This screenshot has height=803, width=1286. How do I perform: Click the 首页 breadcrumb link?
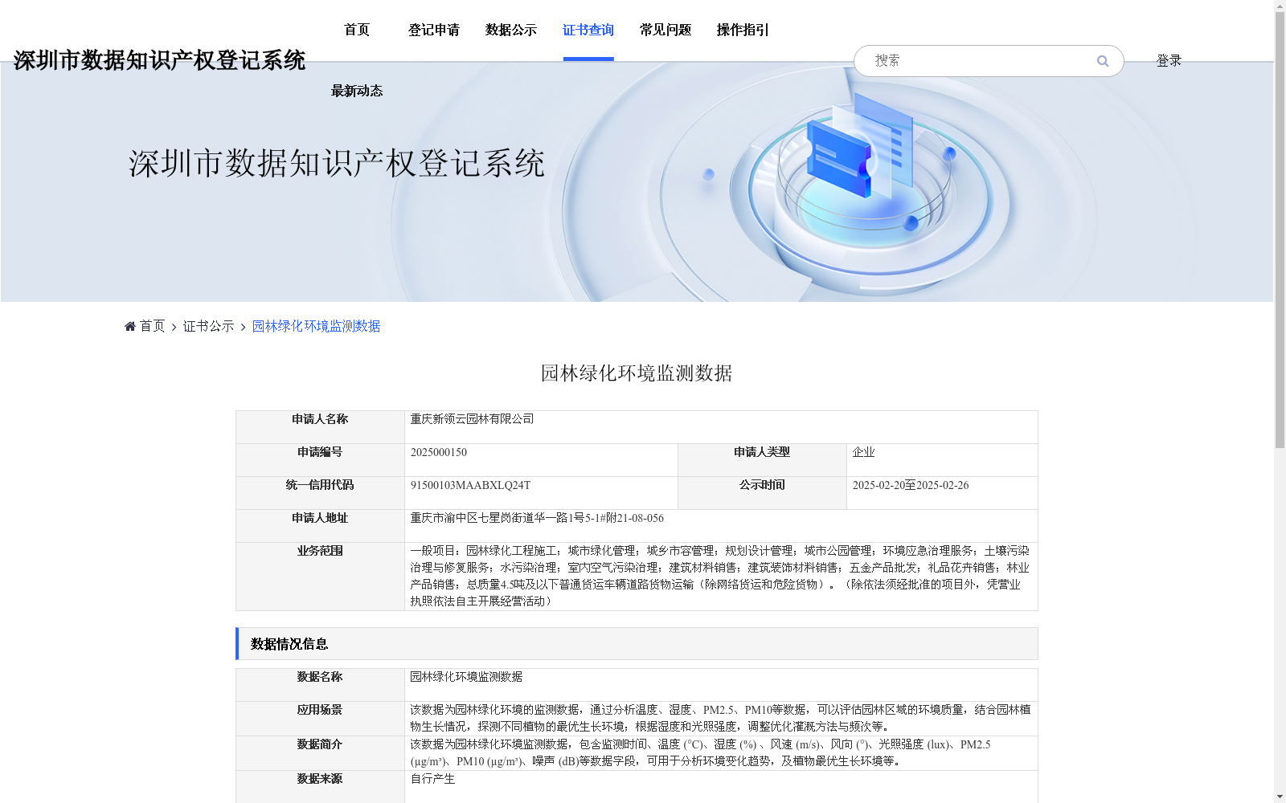[x=152, y=326]
